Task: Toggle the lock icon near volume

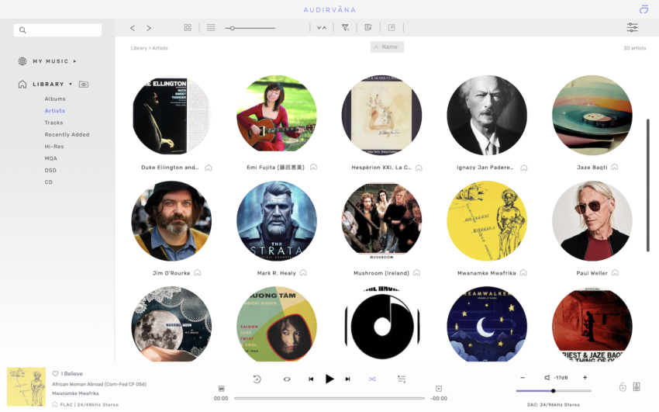Action: 623,386
